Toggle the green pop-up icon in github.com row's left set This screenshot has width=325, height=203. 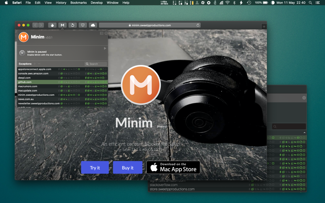62,82
